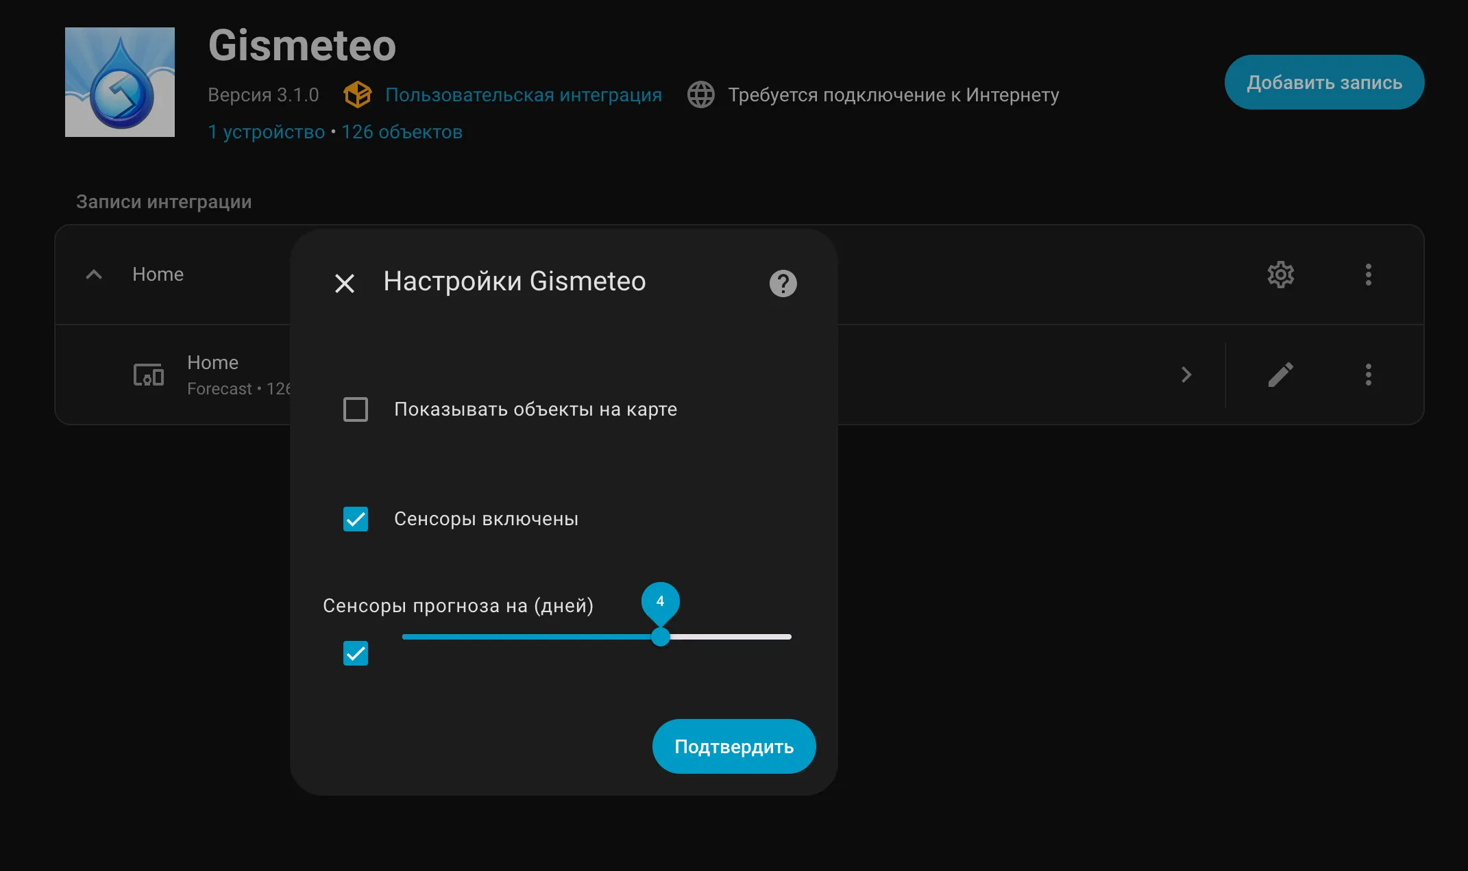Open the three-dot menu for Home entry

click(x=1368, y=275)
